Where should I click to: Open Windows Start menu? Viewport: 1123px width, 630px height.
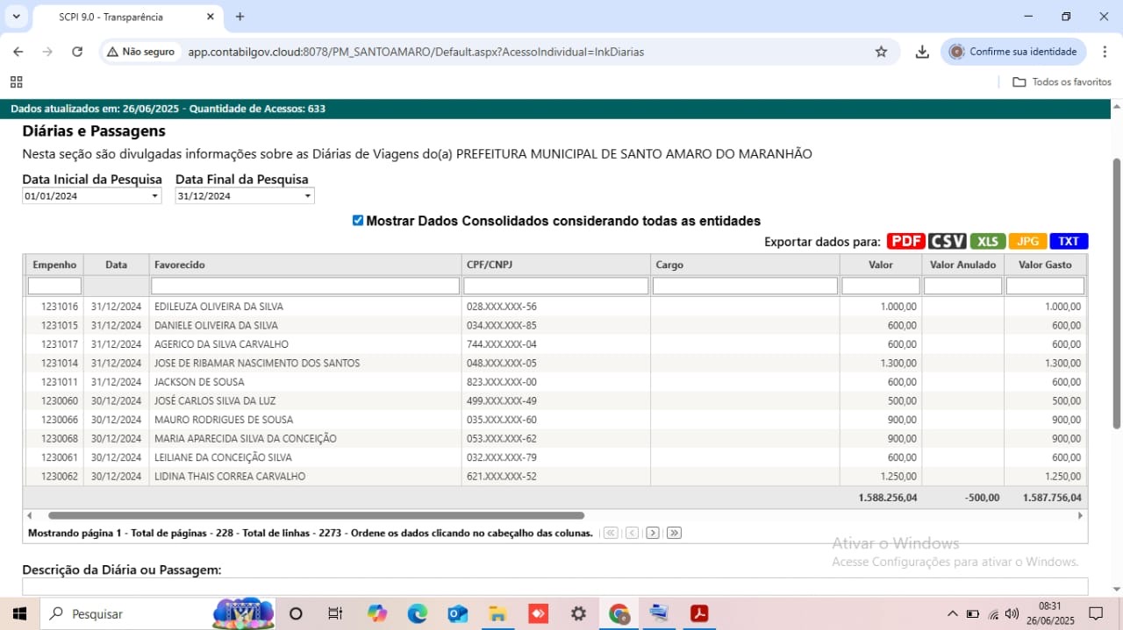pos(18,613)
